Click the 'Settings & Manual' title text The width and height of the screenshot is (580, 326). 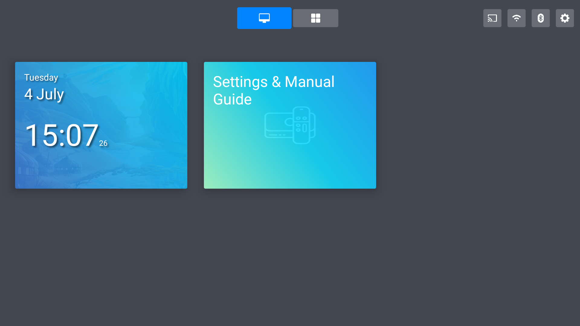(x=273, y=82)
